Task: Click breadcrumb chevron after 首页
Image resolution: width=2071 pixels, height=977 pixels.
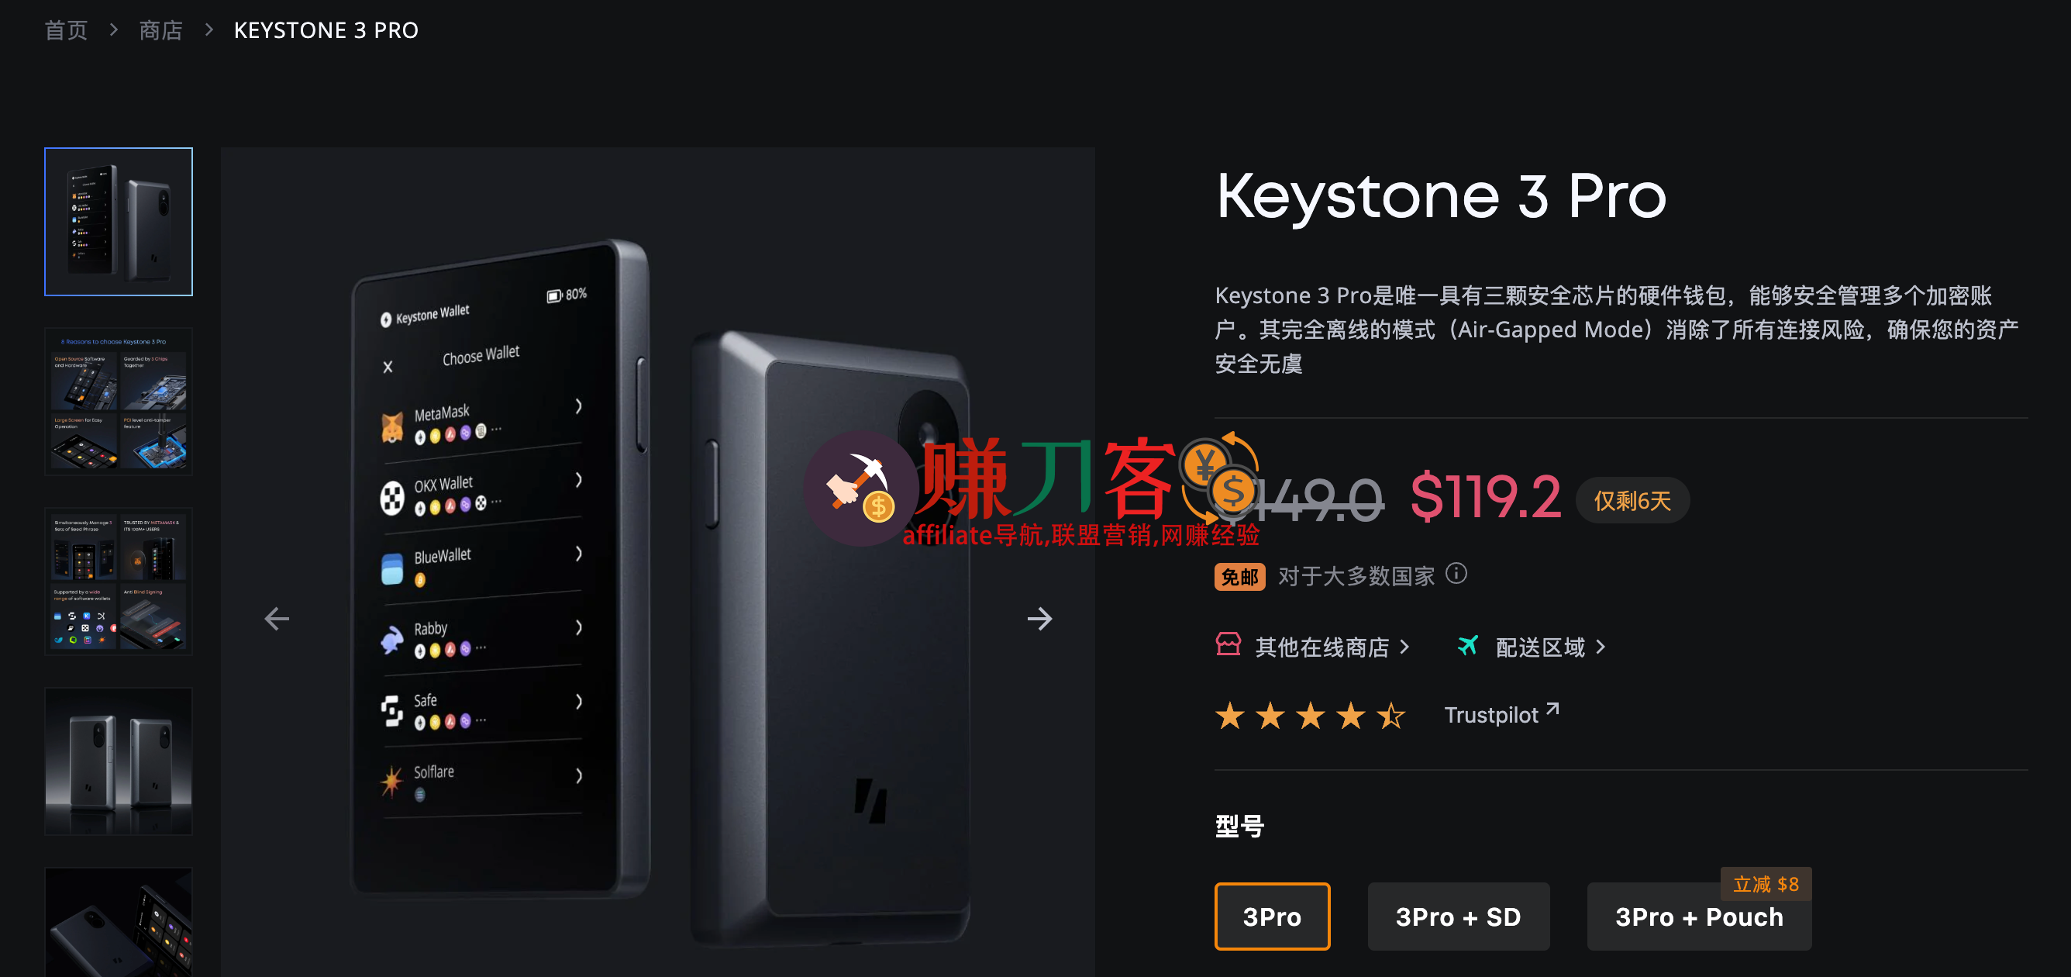Action: tap(113, 29)
